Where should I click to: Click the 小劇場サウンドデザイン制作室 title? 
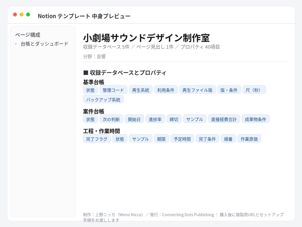tap(146, 38)
